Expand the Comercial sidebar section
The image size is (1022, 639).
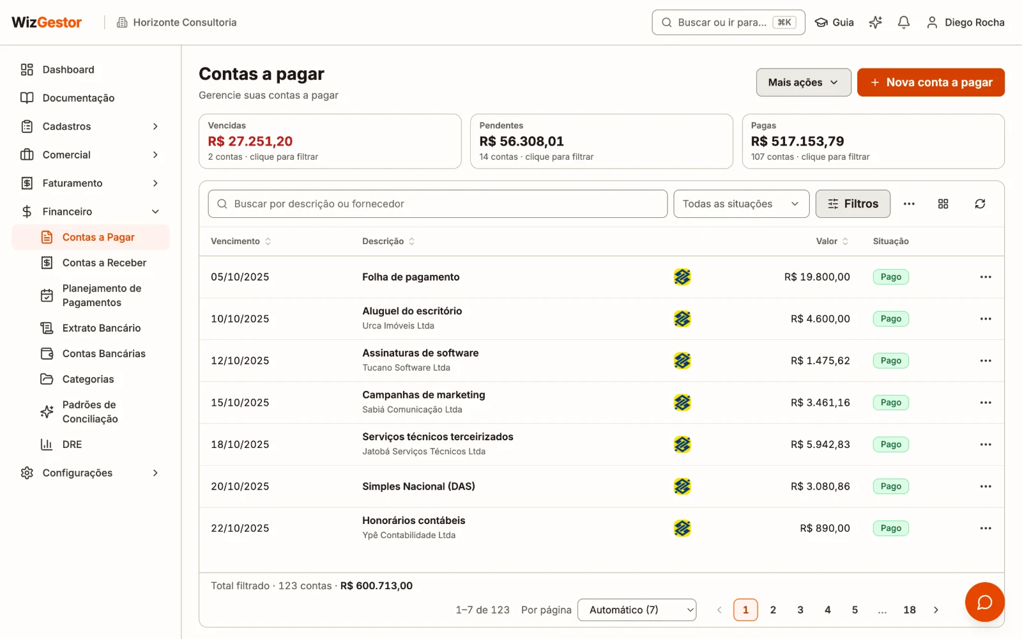pos(91,155)
